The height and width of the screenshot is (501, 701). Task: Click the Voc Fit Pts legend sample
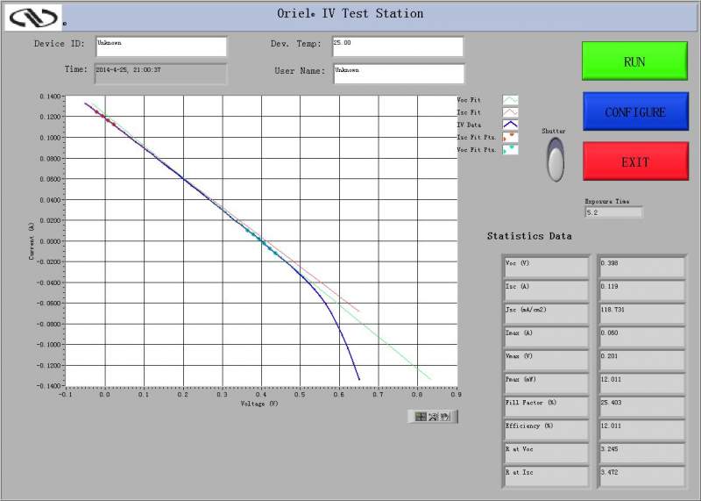pyautogui.click(x=510, y=149)
